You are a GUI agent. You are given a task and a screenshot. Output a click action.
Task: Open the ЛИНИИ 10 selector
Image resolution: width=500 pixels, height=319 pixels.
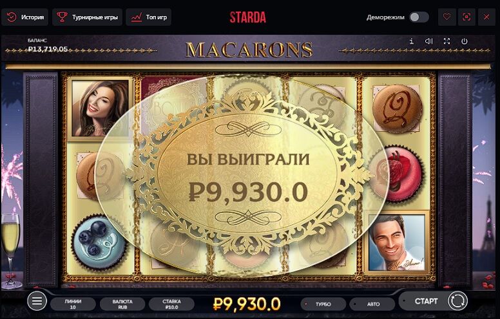pos(73,304)
